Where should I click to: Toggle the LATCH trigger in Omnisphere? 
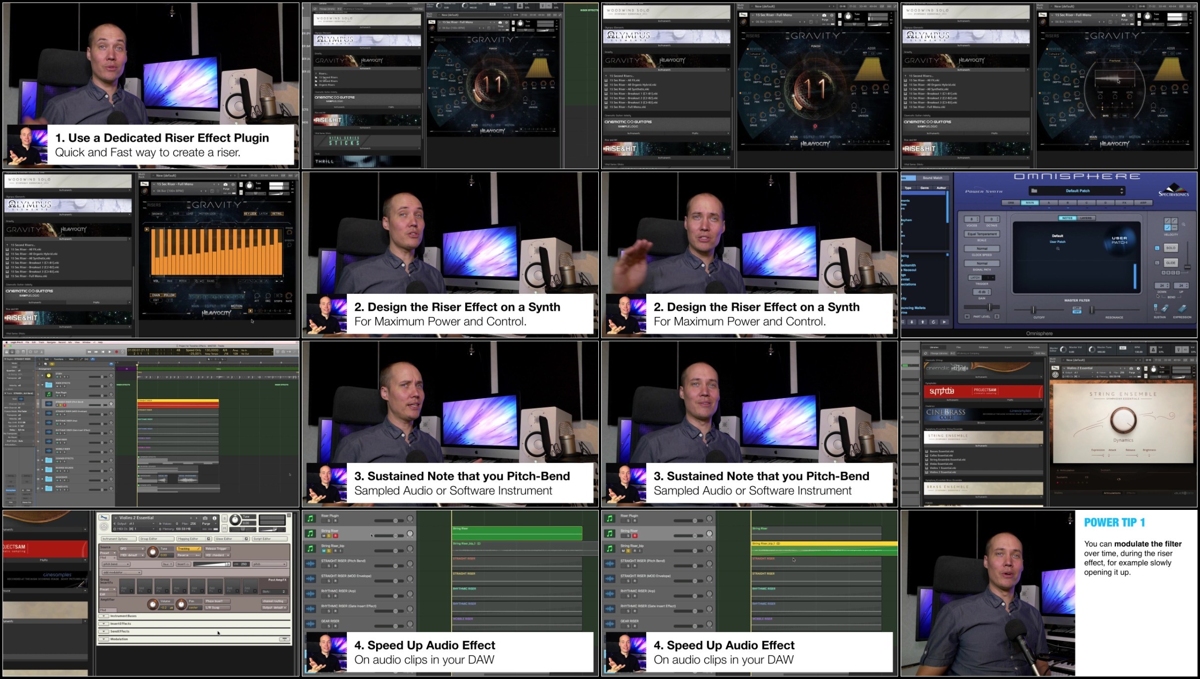pos(975,278)
